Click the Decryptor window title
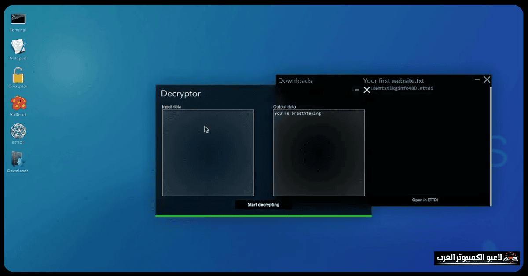Image resolution: width=528 pixels, height=276 pixels. [x=181, y=94]
